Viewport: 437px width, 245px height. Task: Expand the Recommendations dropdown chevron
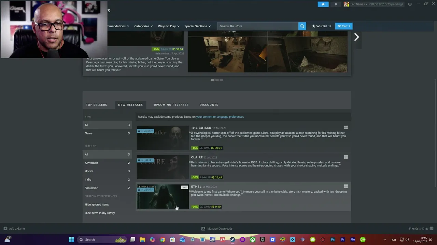128,26
